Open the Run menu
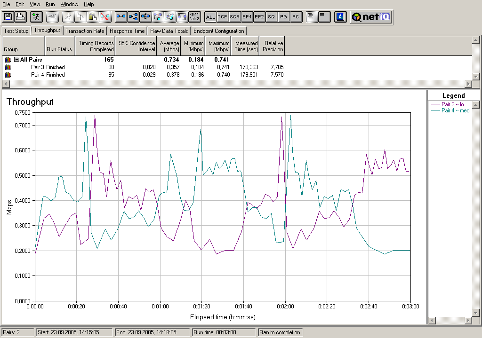The image size is (482, 338). [x=50, y=4]
